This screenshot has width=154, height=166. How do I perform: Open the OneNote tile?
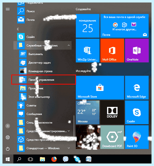(137, 51)
